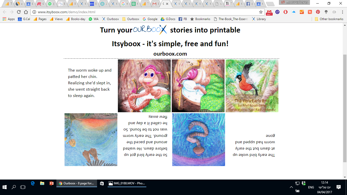This screenshot has height=195, width=347.
Task: Switch keyboard language via ENG indicator
Action: coord(311,187)
